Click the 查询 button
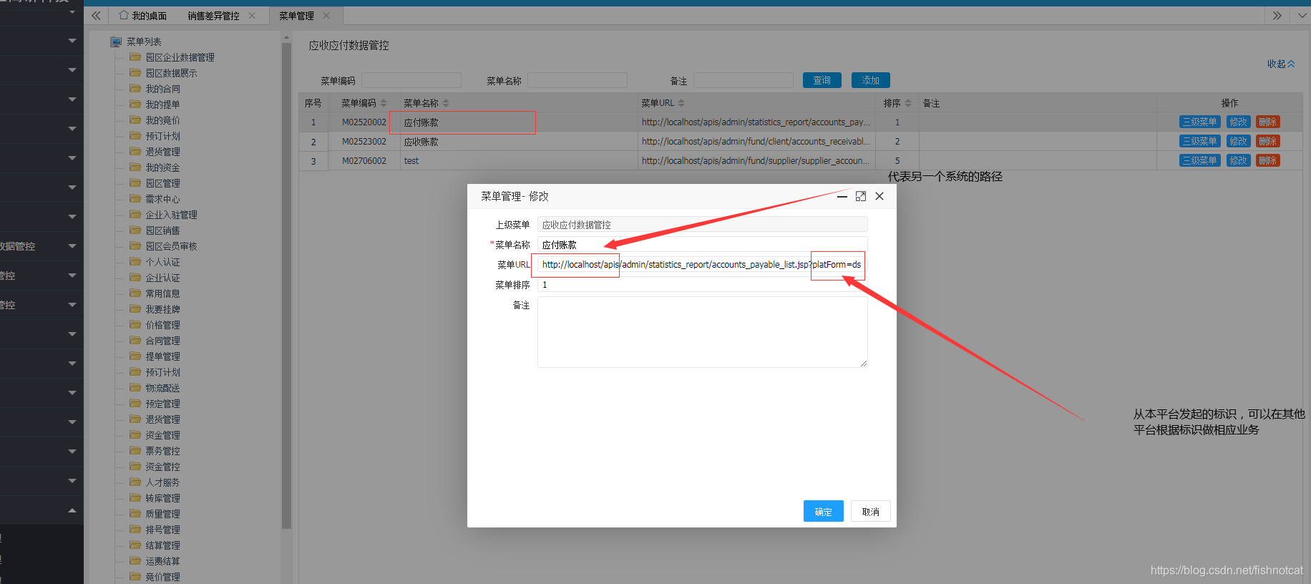 pos(822,80)
